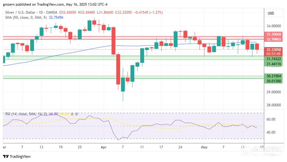Select the 30.21504 green price label
287x162 pixels.
tap(273, 76)
